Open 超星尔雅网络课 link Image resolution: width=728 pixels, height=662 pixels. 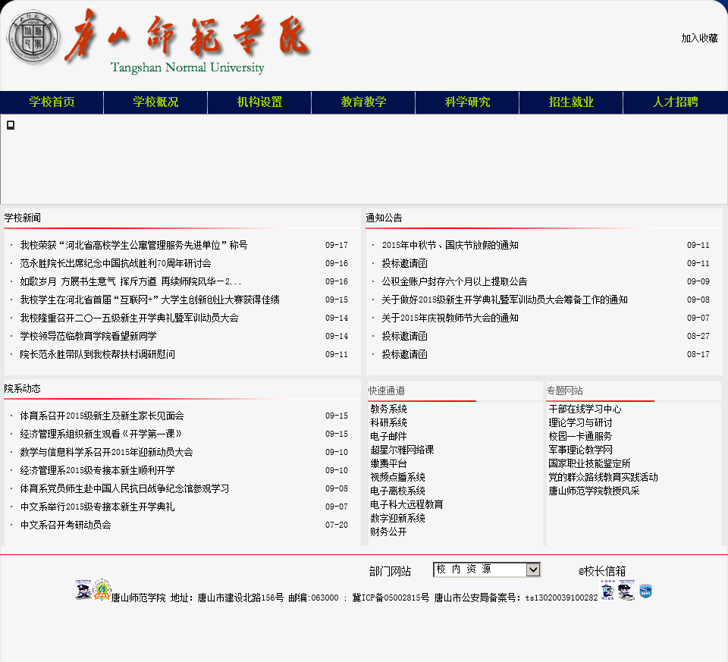[402, 450]
